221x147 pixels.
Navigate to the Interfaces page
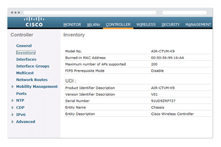point(26,60)
